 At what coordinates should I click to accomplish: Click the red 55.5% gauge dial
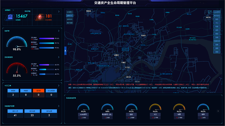[17, 68]
